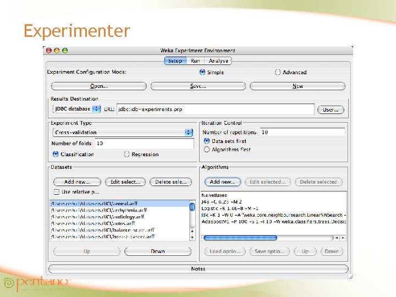This screenshot has width=396, height=297.
Task: Select the arrhythmia.arff dataset row
Action: pyautogui.click(x=120, y=210)
